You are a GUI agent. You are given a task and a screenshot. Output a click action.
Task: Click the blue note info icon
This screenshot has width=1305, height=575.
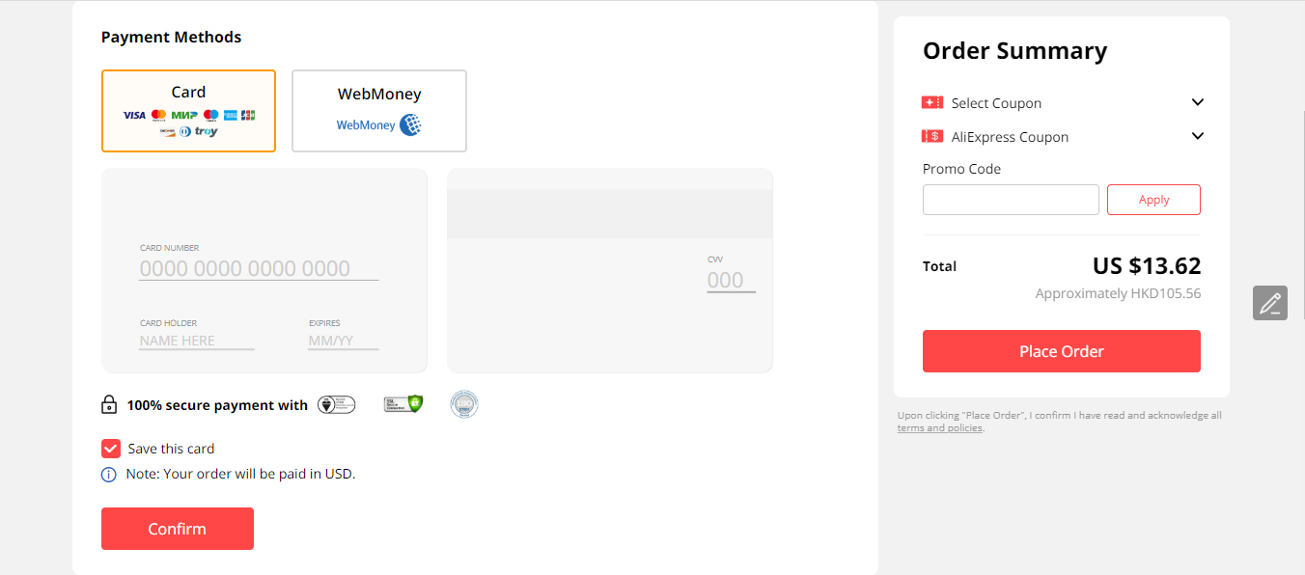click(109, 475)
